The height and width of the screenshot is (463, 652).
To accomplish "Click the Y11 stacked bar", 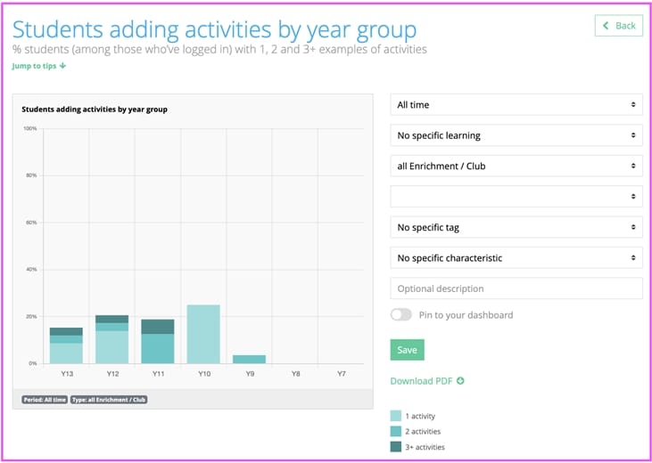I will click(158, 341).
